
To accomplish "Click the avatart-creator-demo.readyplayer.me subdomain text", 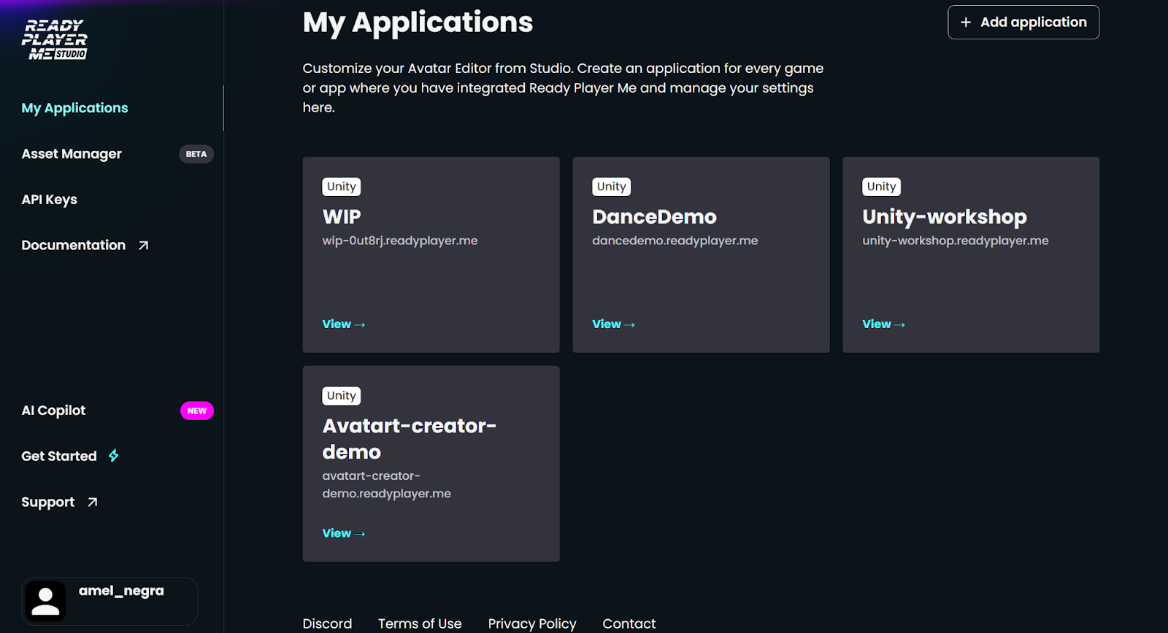I will tap(387, 485).
